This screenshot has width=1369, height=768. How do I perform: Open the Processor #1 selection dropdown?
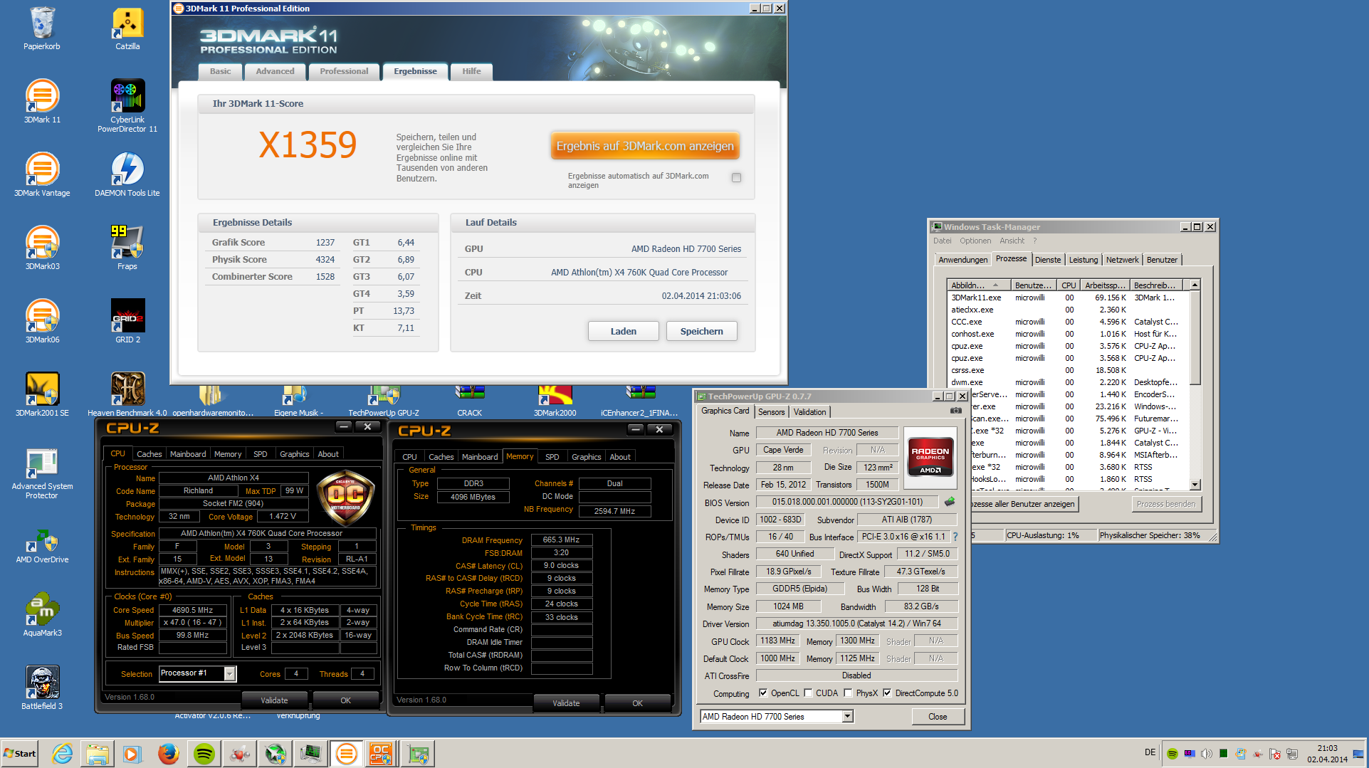229,673
